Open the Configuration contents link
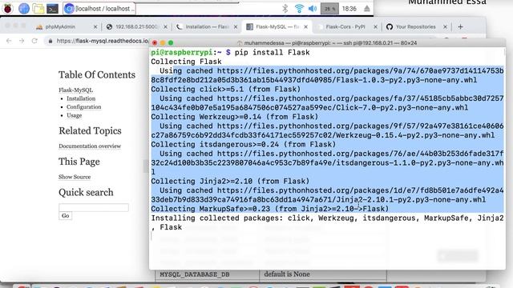 point(83,106)
